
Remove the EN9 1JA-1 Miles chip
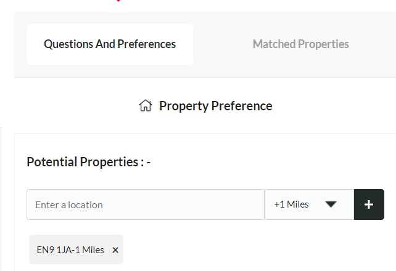point(115,250)
